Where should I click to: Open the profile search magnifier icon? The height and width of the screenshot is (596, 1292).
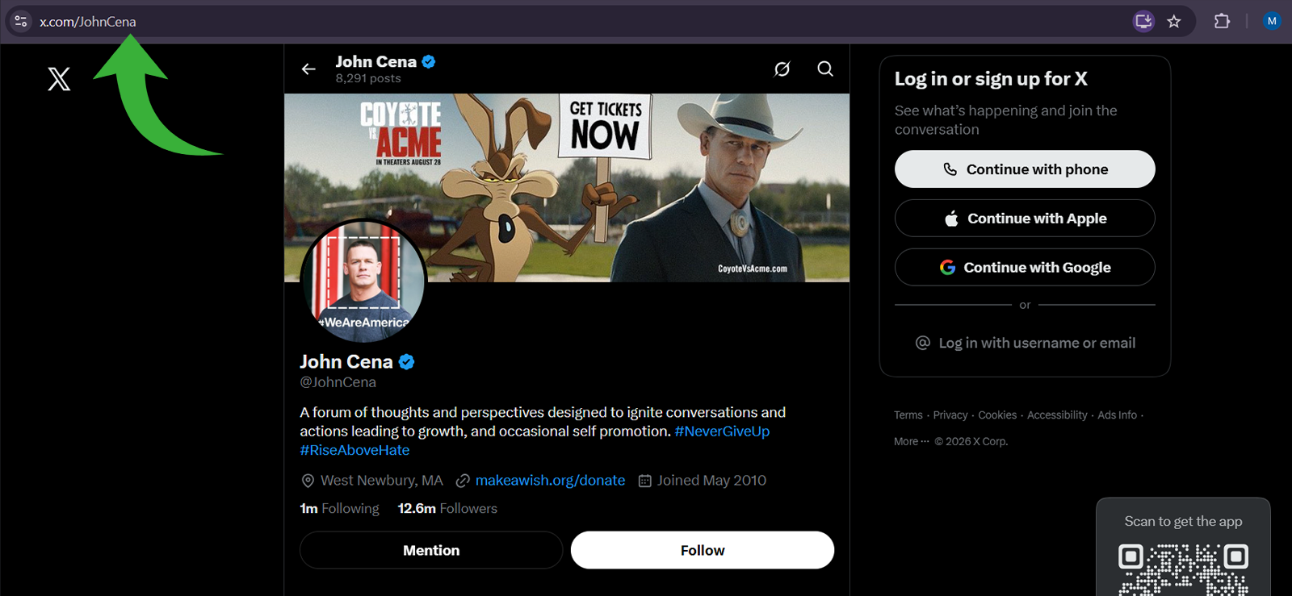tap(825, 69)
